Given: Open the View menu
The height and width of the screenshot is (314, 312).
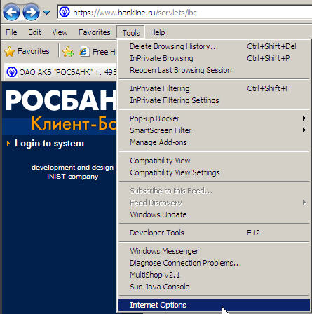Looking at the screenshot, I should tap(60, 32).
